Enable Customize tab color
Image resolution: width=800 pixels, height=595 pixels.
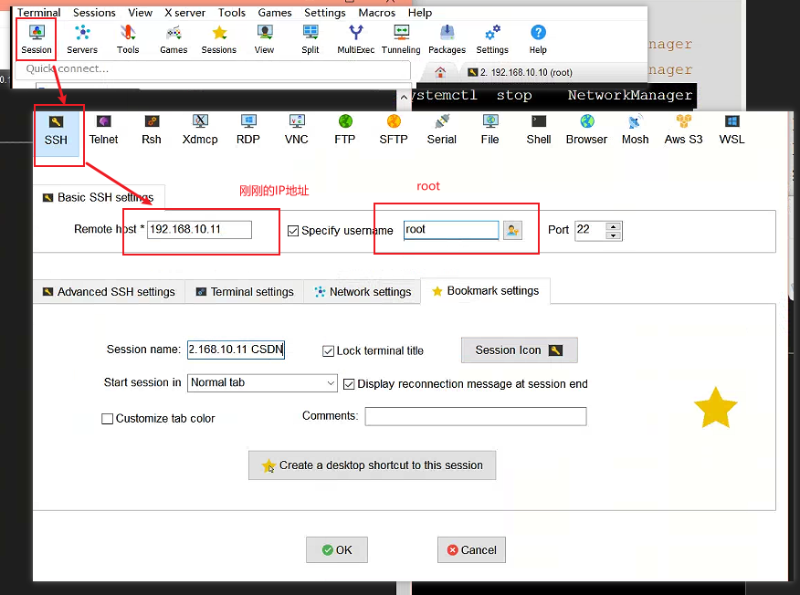point(107,419)
